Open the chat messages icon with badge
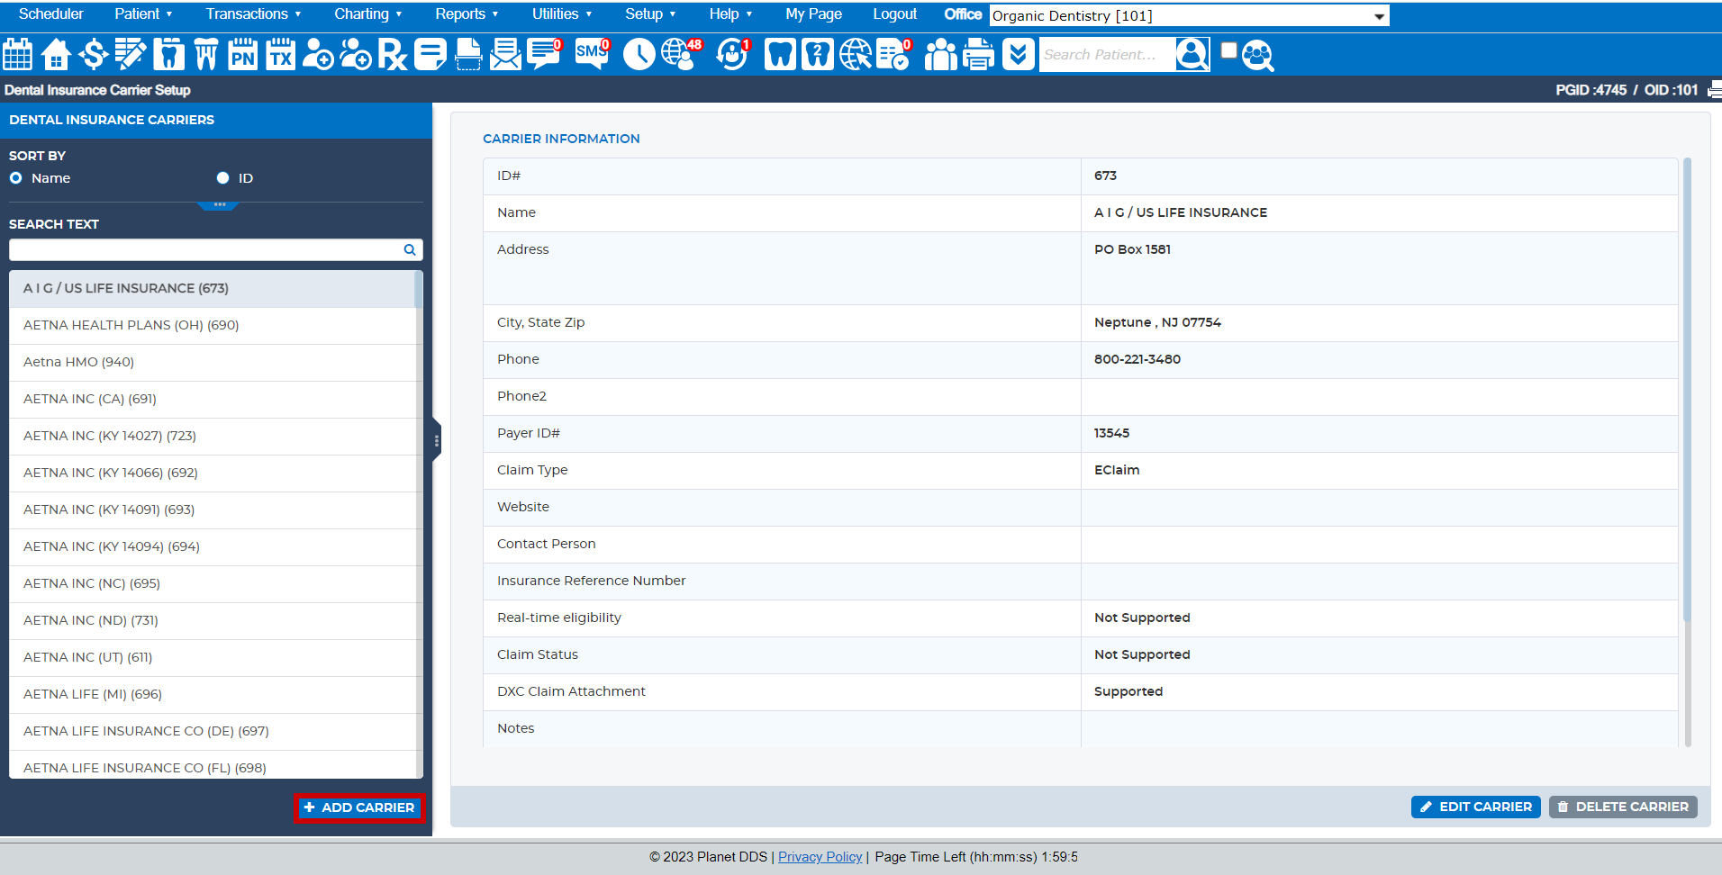The width and height of the screenshot is (1722, 875). pyautogui.click(x=545, y=55)
